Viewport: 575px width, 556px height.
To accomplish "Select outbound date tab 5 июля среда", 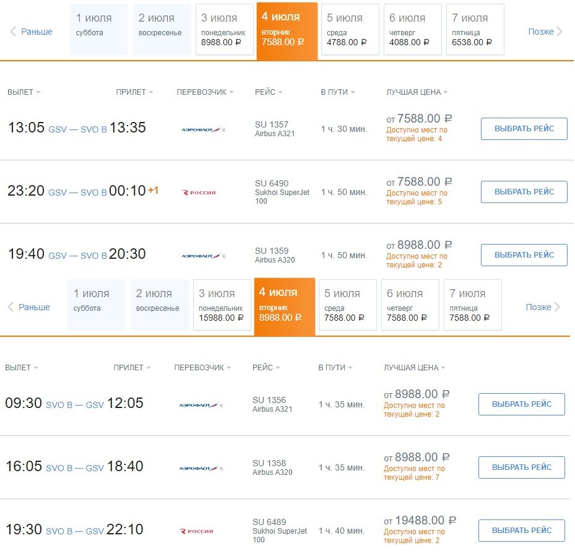I will click(x=350, y=30).
